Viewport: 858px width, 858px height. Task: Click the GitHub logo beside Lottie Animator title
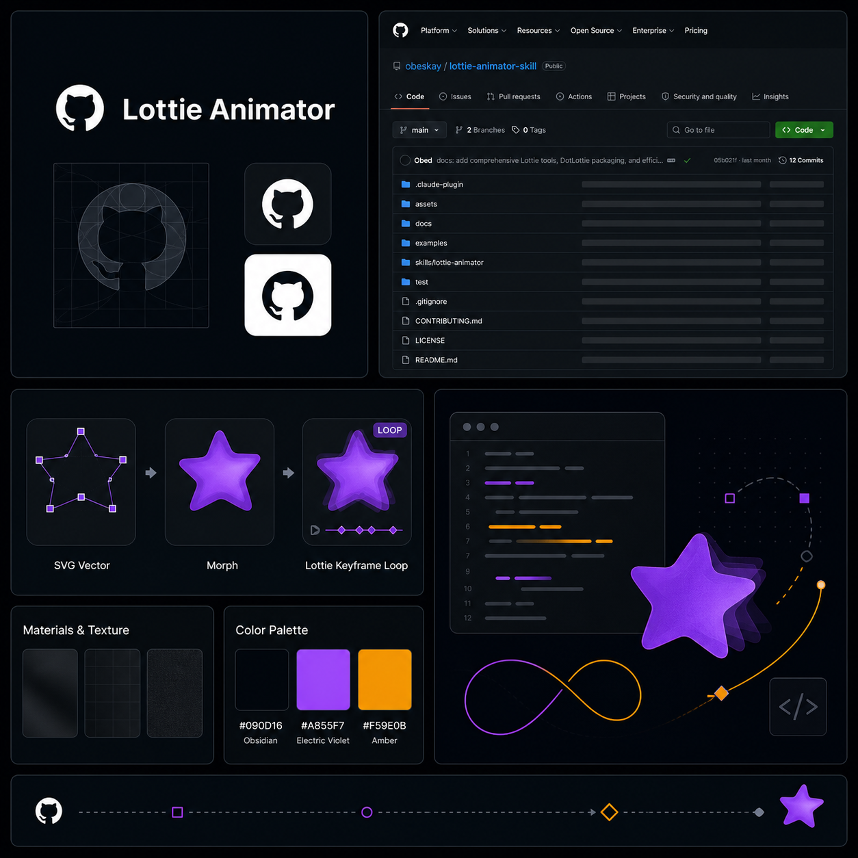[x=80, y=108]
